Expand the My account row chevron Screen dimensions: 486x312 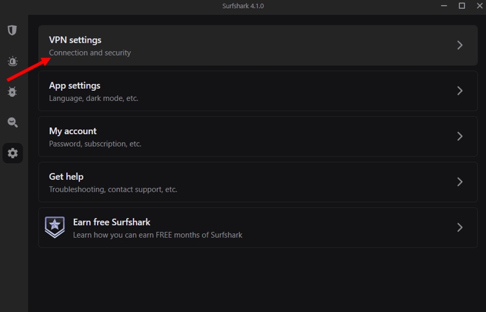click(460, 136)
